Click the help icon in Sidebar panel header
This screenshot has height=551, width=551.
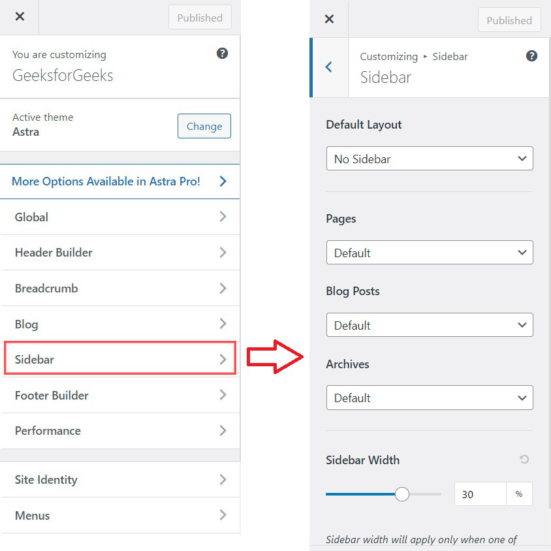point(531,55)
